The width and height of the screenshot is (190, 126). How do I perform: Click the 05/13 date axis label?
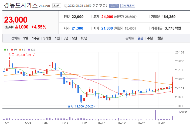[7, 123]
